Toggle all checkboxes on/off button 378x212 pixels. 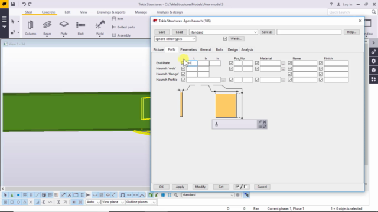tap(242, 187)
